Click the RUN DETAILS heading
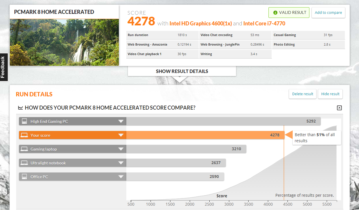Viewport: 359px width, 210px height. [34, 94]
